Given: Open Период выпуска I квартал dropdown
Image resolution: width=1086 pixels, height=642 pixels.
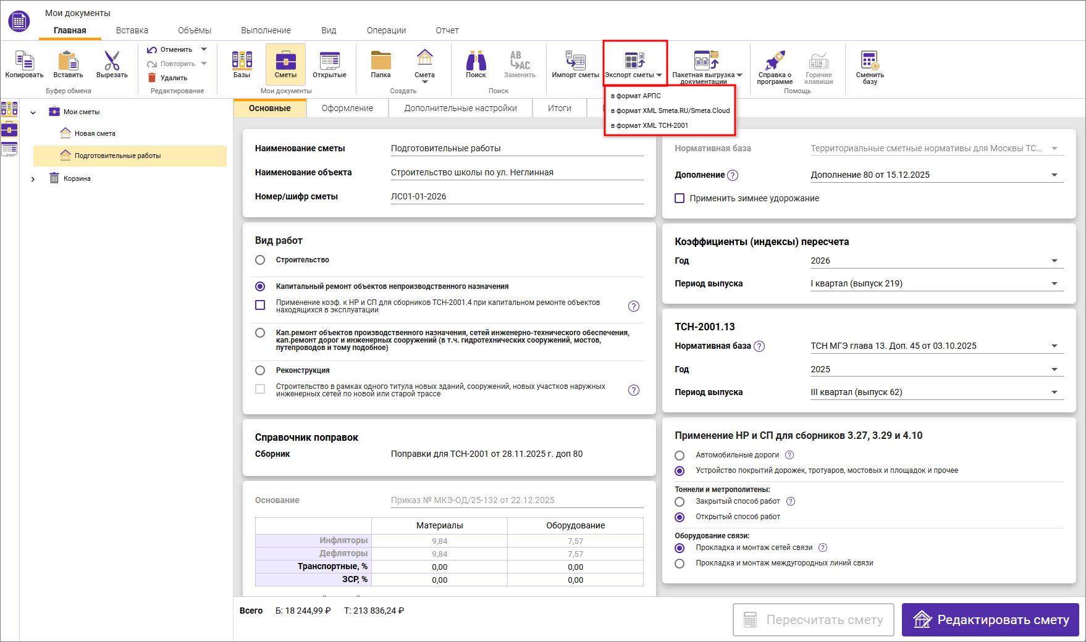Looking at the screenshot, I should point(1054,284).
